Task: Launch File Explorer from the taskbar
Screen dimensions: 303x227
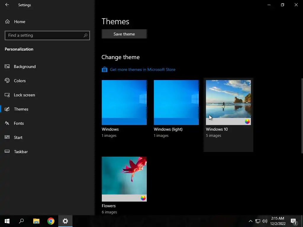Action: tap(36, 221)
